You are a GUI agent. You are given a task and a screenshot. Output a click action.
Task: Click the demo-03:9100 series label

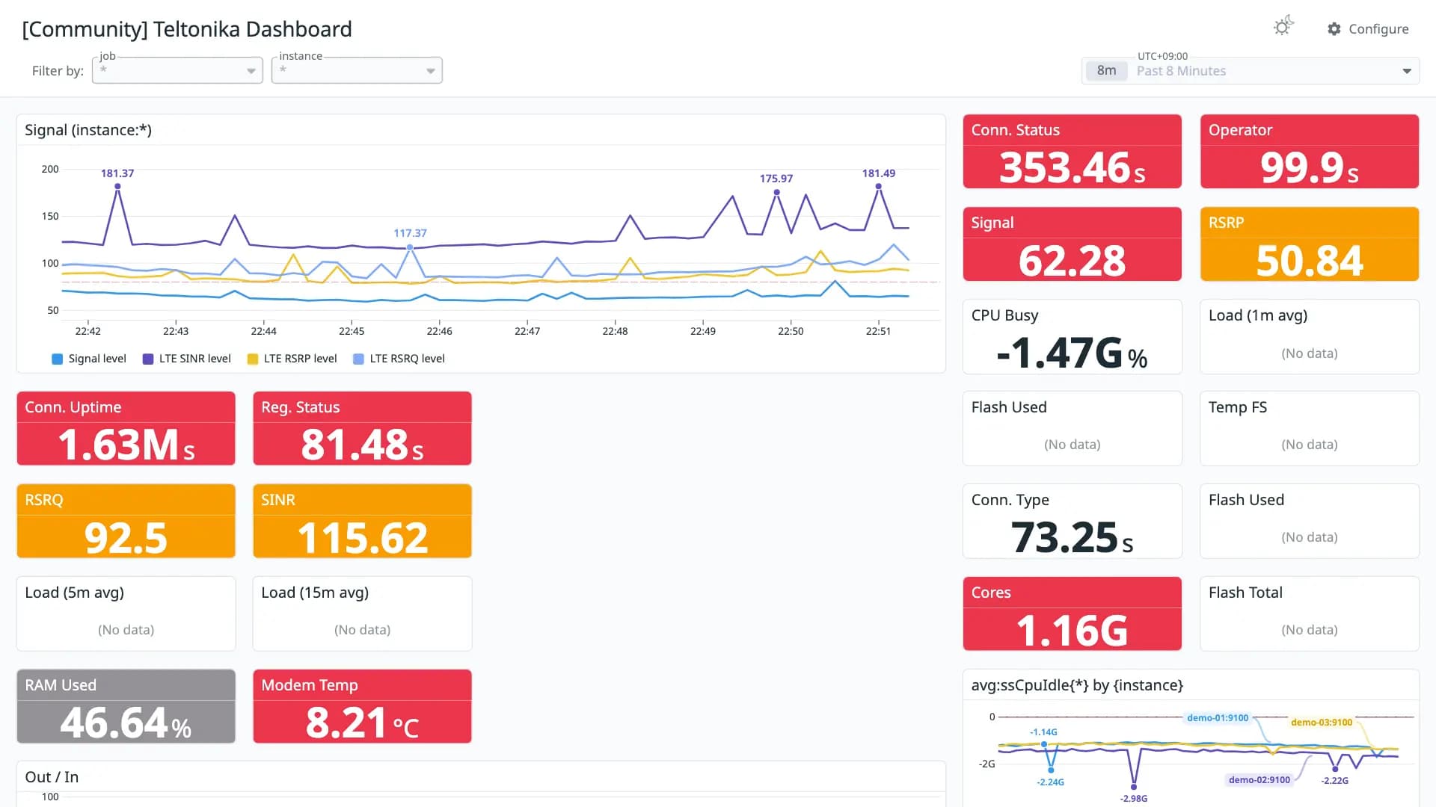click(x=1321, y=723)
